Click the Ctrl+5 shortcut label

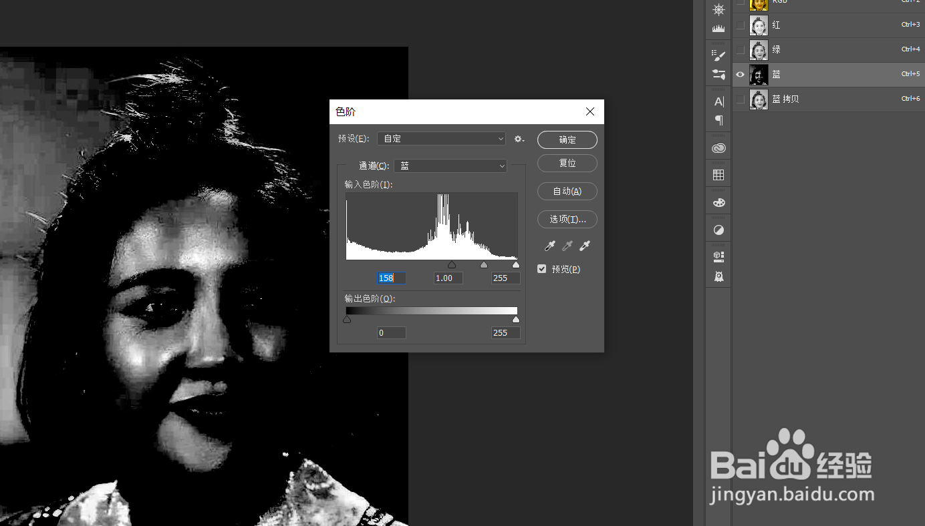(x=910, y=74)
